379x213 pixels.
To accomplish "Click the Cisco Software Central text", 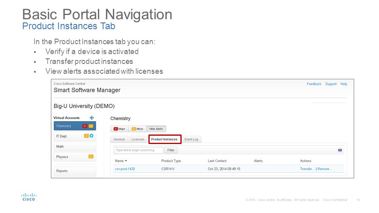I will point(69,84).
